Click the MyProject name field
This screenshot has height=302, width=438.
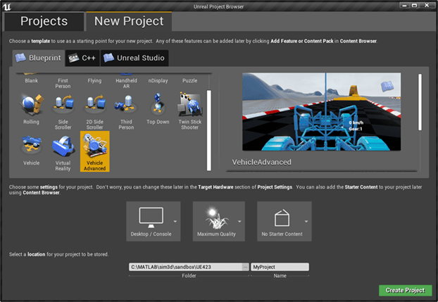pos(280,267)
